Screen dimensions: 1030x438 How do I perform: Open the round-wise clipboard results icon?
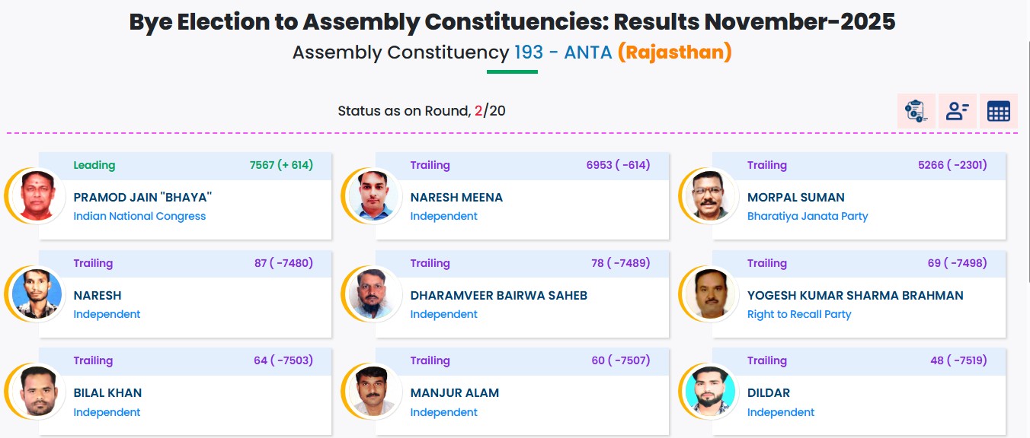coord(916,112)
